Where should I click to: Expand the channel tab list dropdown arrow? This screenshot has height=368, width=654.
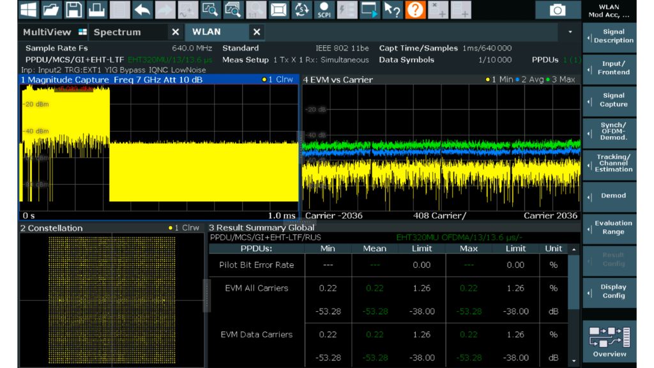pos(570,31)
